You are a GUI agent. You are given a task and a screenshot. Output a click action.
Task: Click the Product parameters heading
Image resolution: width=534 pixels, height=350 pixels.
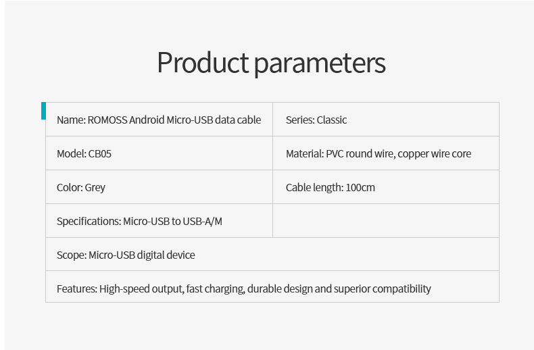(271, 64)
